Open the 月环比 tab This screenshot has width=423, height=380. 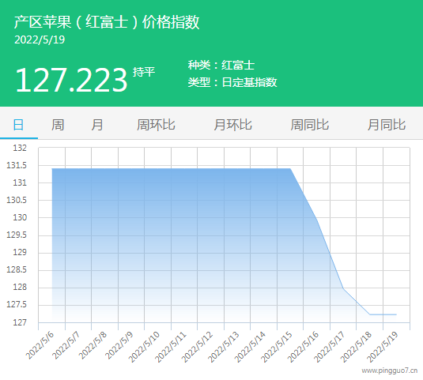pyautogui.click(x=232, y=125)
